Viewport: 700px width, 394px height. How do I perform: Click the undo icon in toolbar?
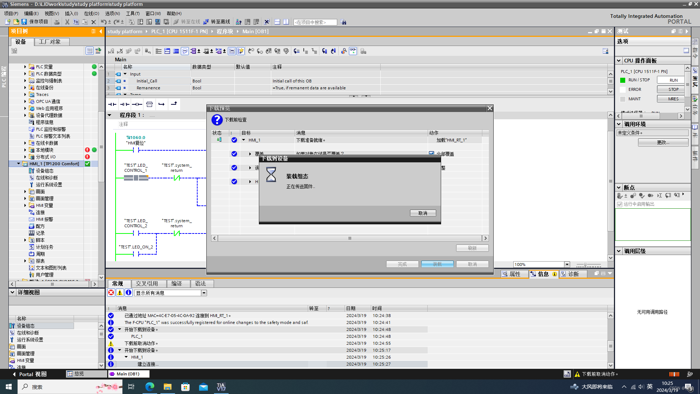click(104, 22)
